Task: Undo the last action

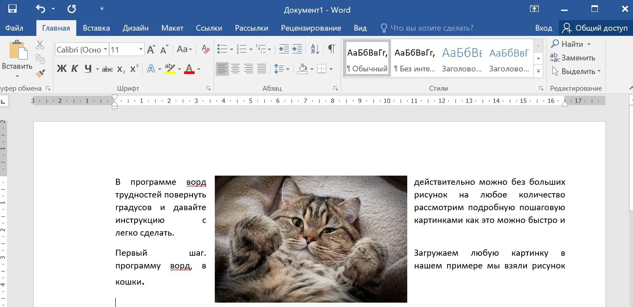Action: point(40,9)
